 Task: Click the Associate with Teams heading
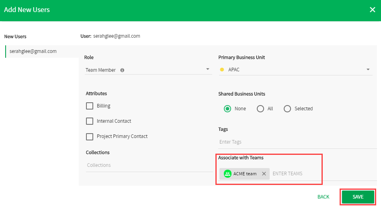pos(241,158)
